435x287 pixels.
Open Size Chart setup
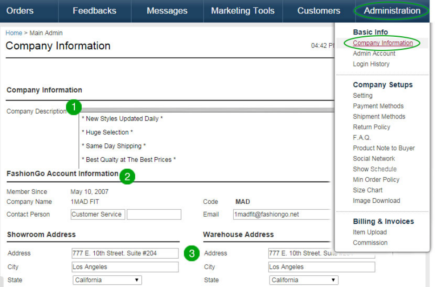pyautogui.click(x=368, y=190)
